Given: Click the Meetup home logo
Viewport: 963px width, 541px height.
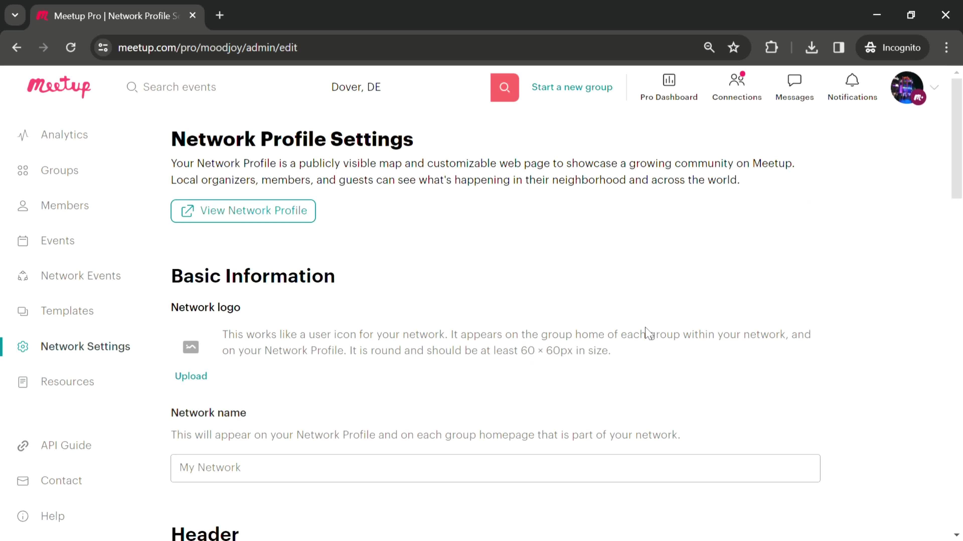Looking at the screenshot, I should [59, 86].
